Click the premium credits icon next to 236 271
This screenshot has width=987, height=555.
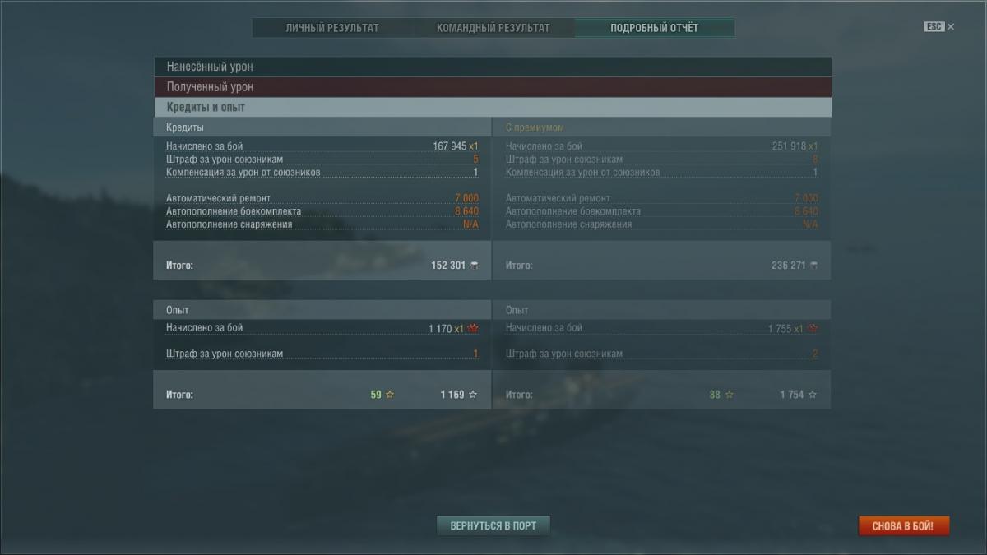point(814,266)
